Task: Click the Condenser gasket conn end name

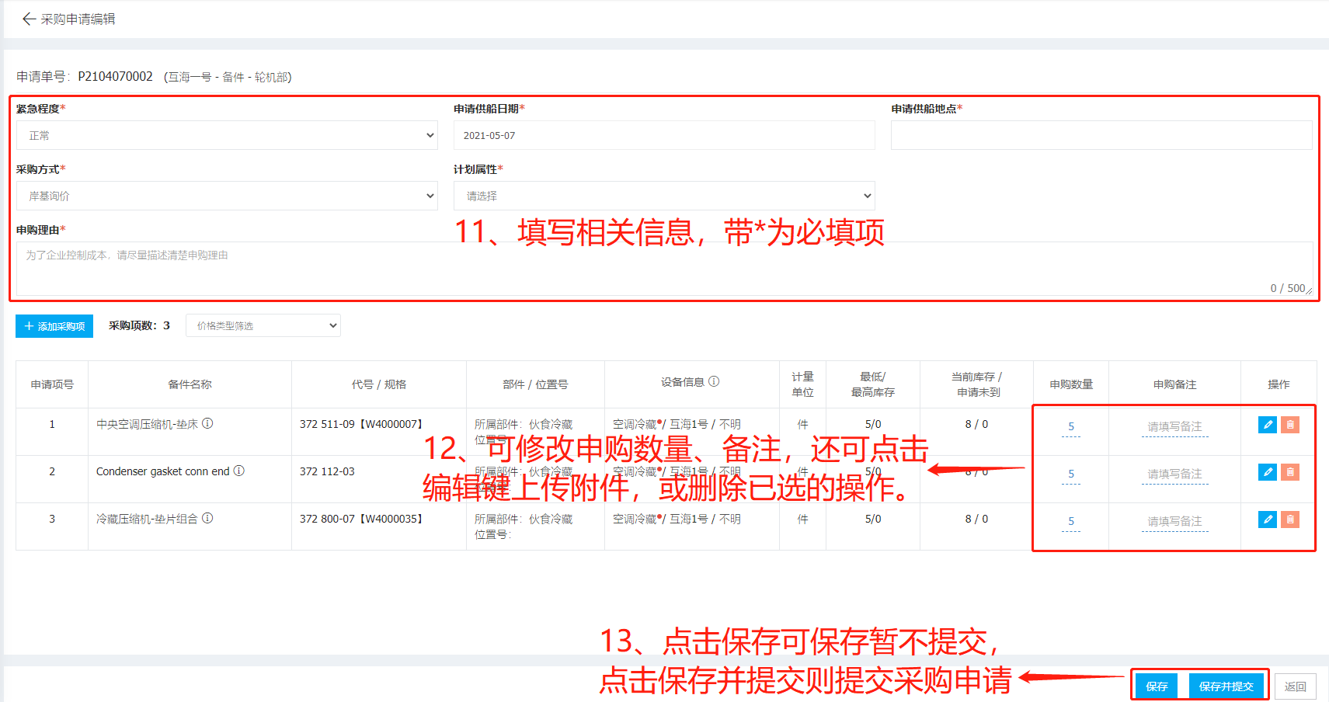Action: tap(163, 471)
